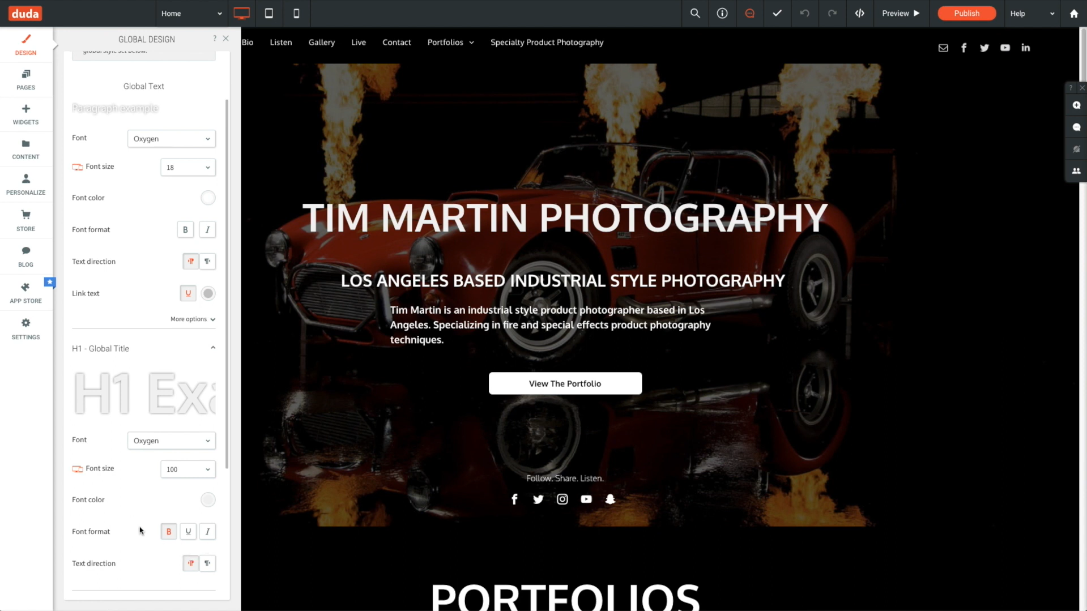
Task: Undo the last change
Action: click(804, 13)
